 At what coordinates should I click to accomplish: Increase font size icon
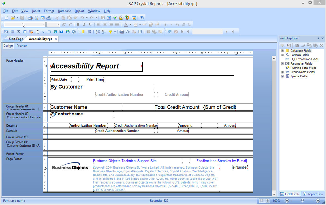[64, 24]
